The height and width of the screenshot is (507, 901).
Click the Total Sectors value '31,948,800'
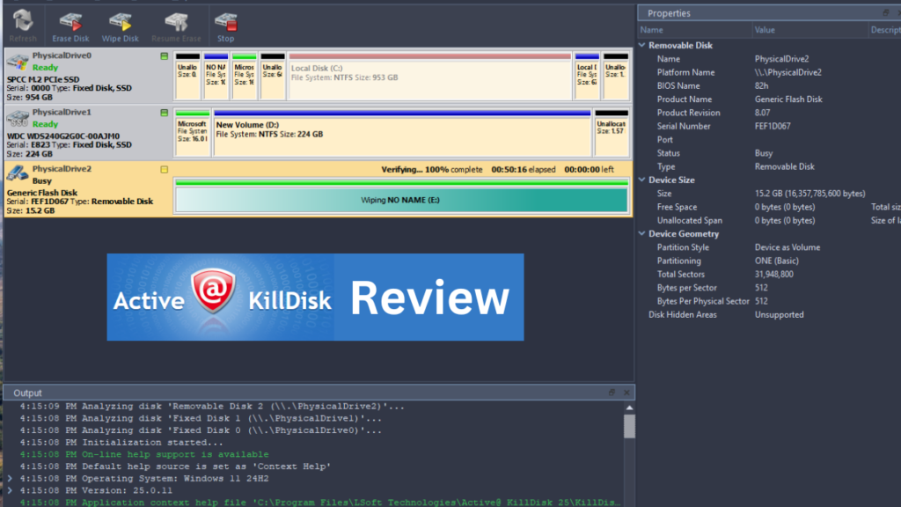coord(774,275)
